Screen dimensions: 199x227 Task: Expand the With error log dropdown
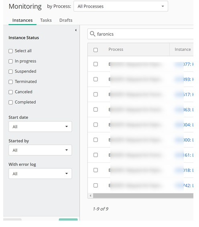point(40,174)
